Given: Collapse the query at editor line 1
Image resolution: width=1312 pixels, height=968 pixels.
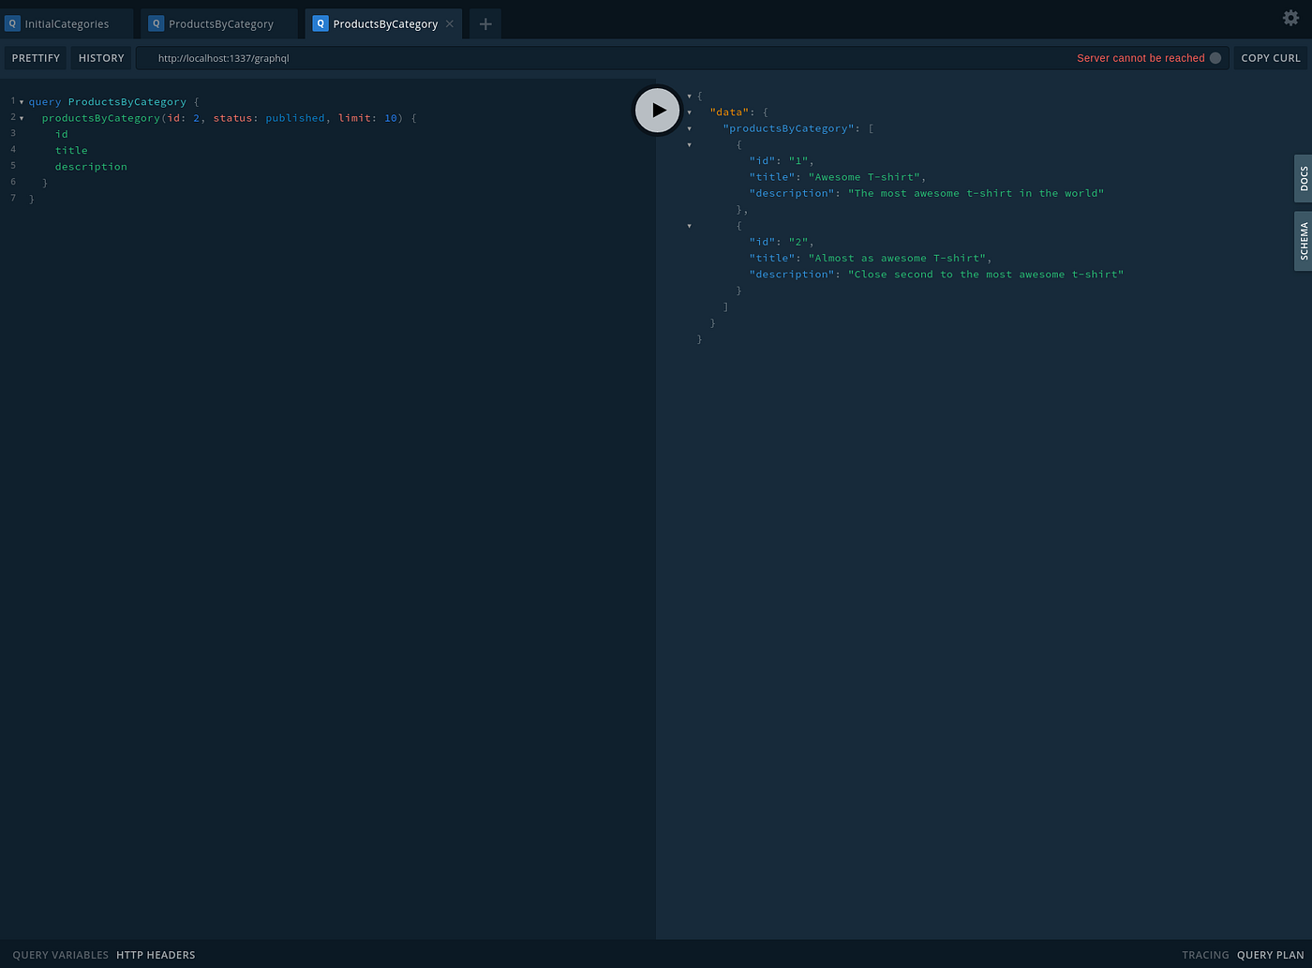Looking at the screenshot, I should 22,102.
